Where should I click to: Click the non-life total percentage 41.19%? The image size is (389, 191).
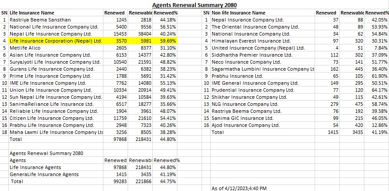(379, 132)
